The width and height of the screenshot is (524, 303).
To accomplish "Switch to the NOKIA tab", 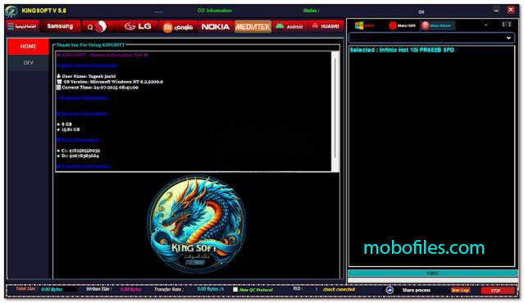I will pyautogui.click(x=216, y=27).
